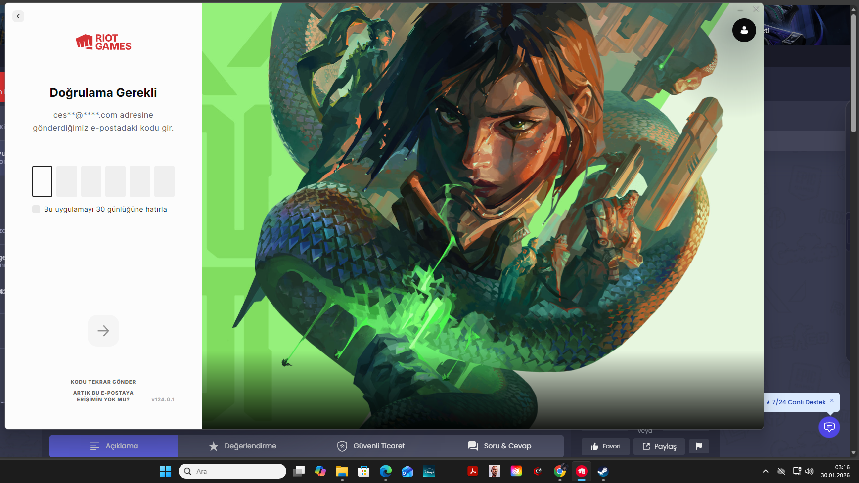Switch to the Açıklama tab

click(114, 446)
